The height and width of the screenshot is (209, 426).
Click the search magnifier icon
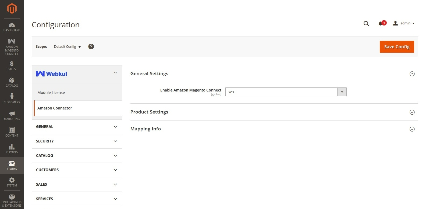coord(366,24)
